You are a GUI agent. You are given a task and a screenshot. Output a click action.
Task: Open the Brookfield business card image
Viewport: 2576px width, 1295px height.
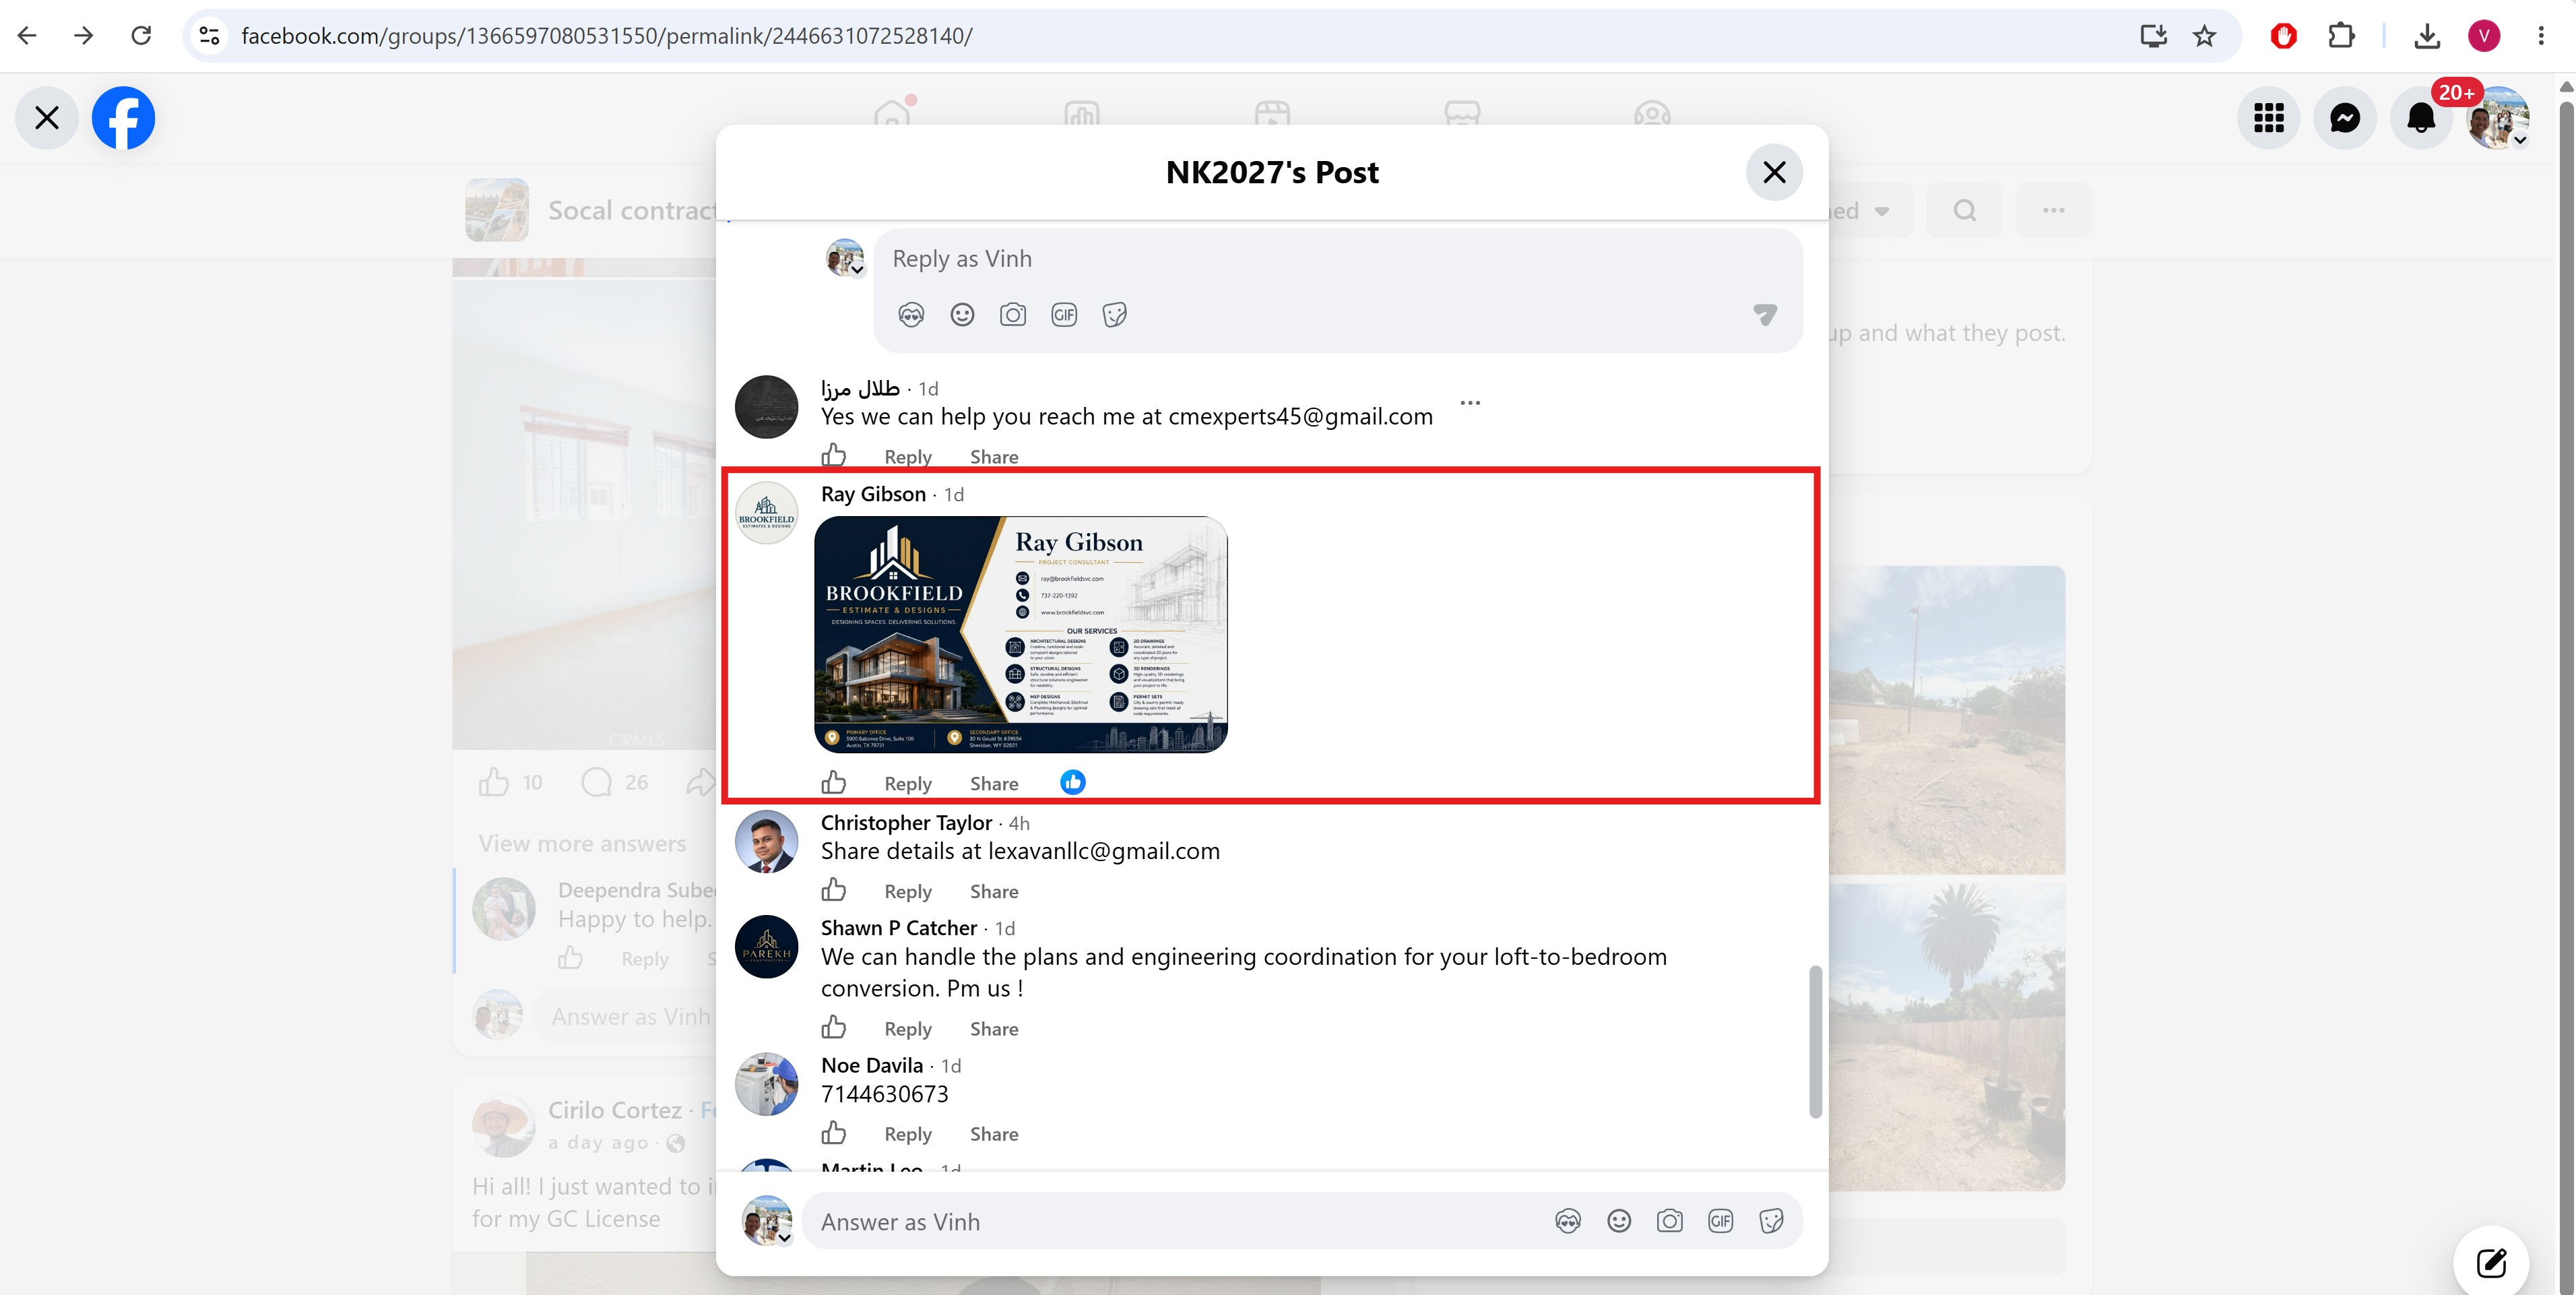coord(1021,634)
